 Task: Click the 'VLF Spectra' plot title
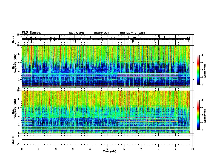tap(31, 33)
